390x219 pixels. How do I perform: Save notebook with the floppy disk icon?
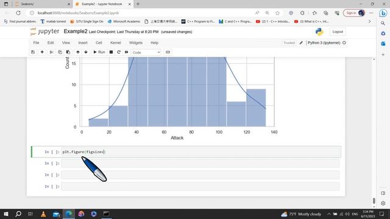pos(33,52)
